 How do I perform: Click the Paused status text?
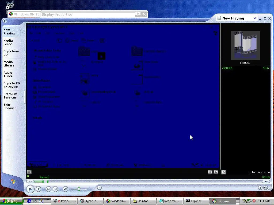pyautogui.click(x=44, y=177)
